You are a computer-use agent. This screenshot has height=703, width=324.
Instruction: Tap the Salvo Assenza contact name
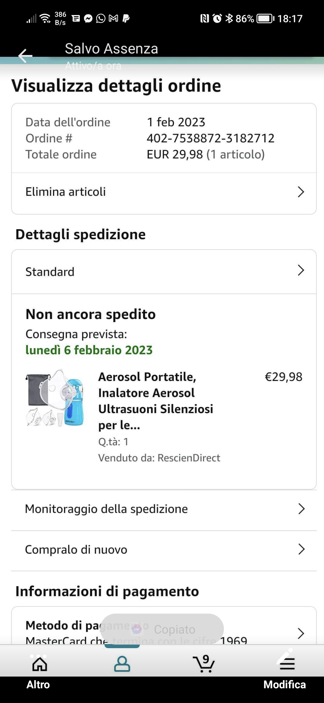click(111, 49)
